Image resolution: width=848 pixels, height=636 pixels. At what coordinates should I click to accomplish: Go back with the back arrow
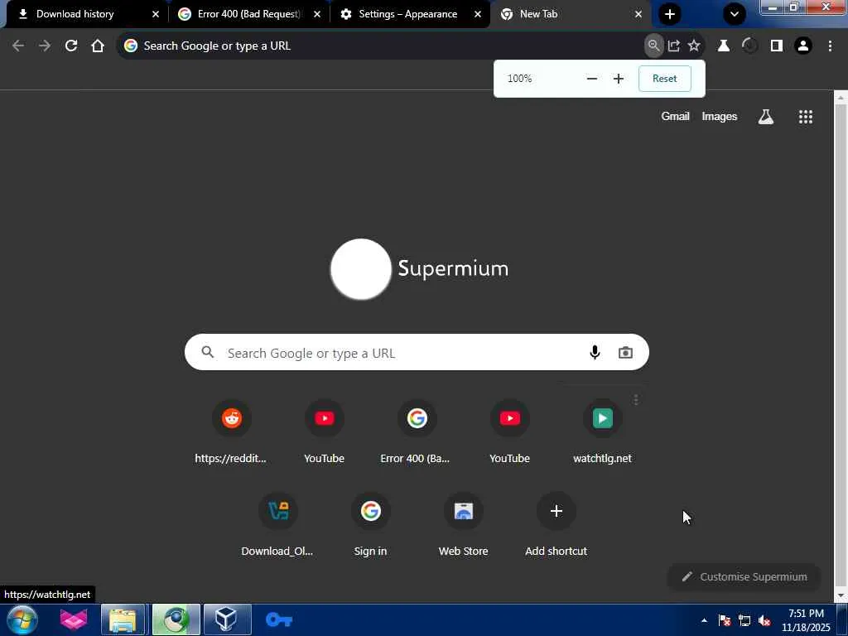tap(18, 46)
